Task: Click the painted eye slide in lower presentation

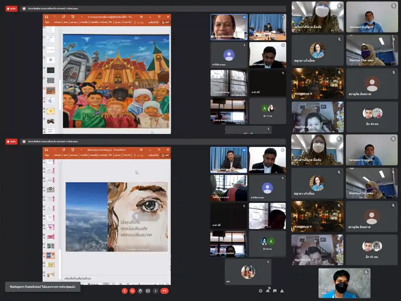Action: click(117, 217)
